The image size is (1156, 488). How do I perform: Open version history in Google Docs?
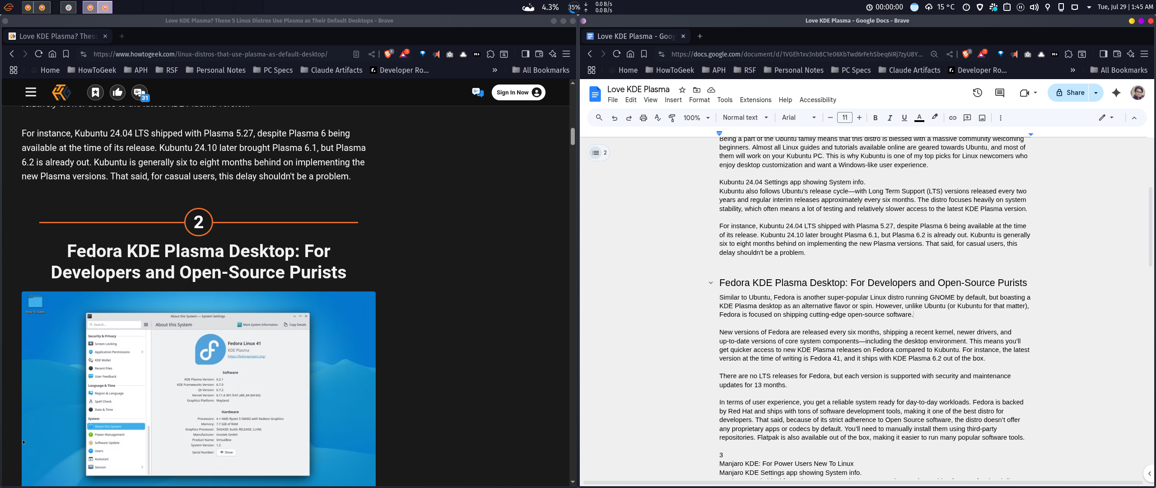[x=977, y=93]
